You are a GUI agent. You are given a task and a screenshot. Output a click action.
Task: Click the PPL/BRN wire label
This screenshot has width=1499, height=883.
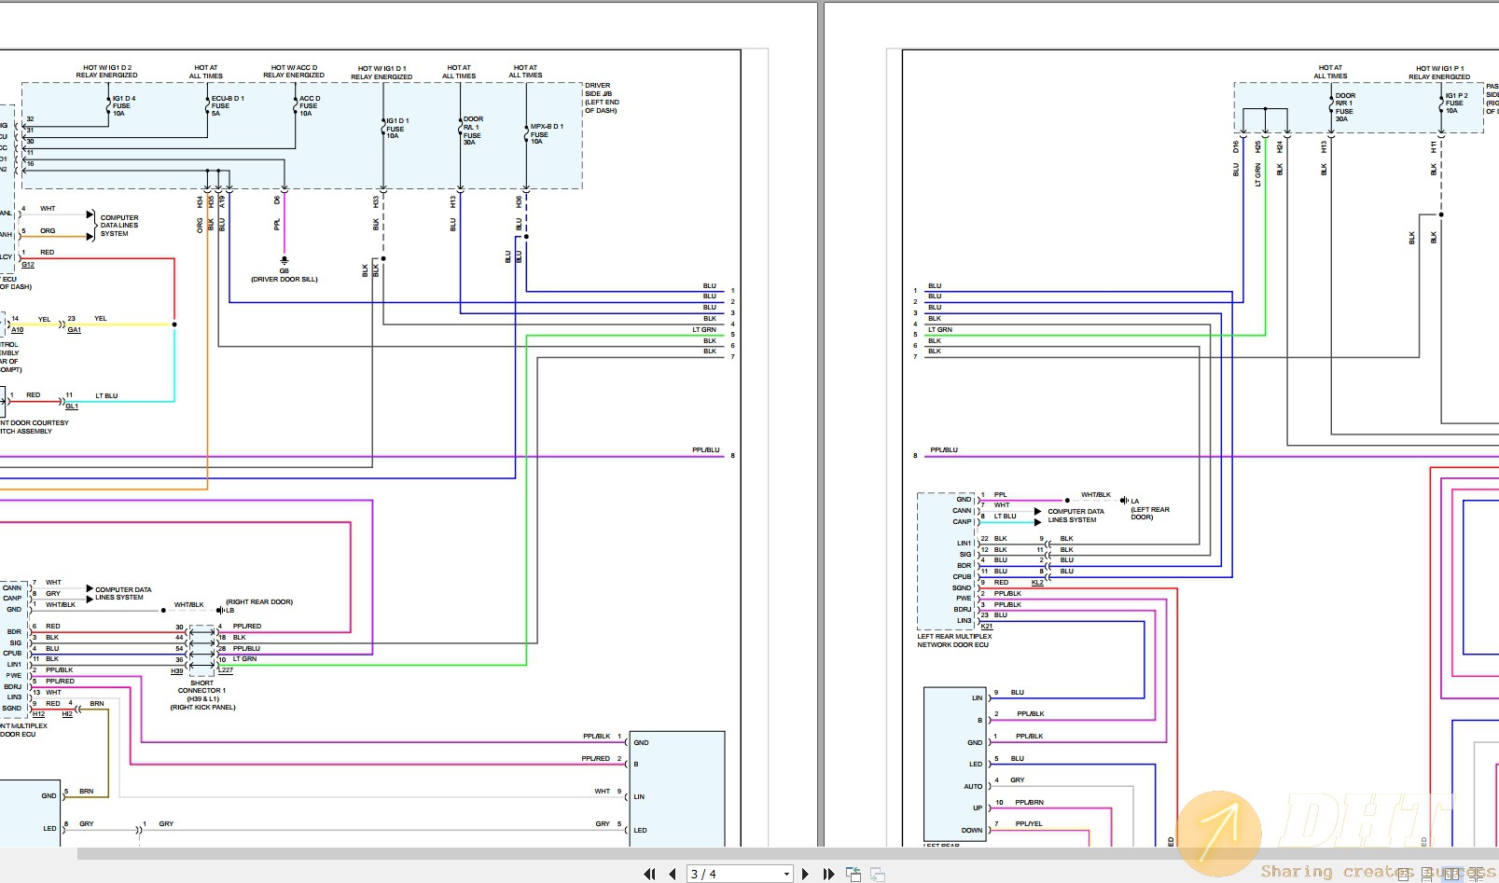coord(1030,802)
